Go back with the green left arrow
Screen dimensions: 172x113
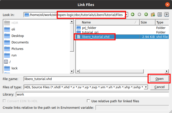(x=133, y=14)
